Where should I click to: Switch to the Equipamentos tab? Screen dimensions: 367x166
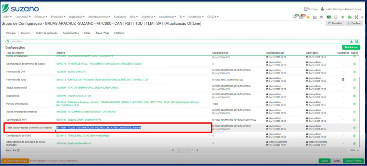pyautogui.click(x=71, y=33)
